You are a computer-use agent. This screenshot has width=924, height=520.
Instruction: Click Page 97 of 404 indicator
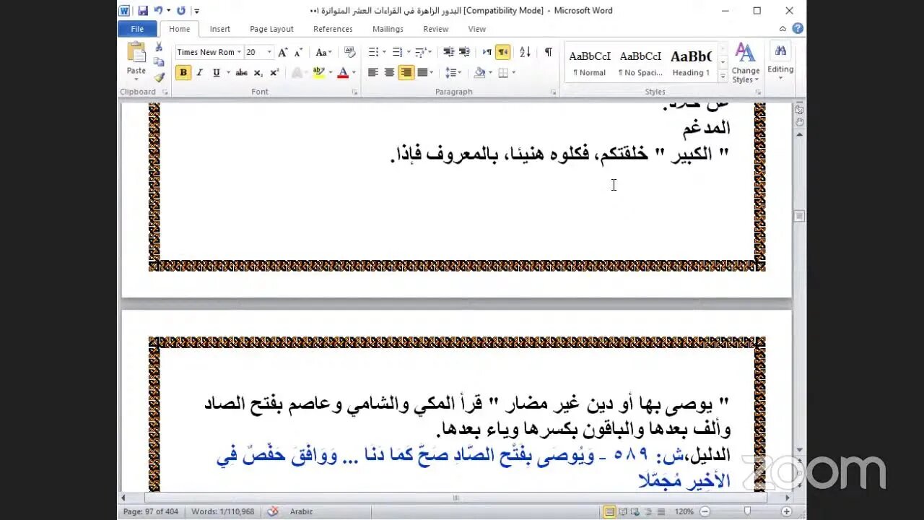point(151,511)
